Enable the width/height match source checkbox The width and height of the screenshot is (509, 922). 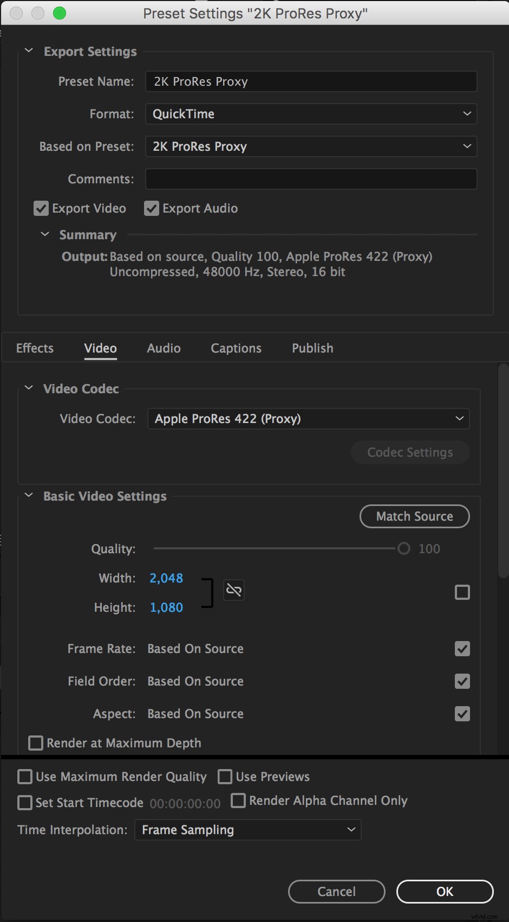[x=462, y=592]
